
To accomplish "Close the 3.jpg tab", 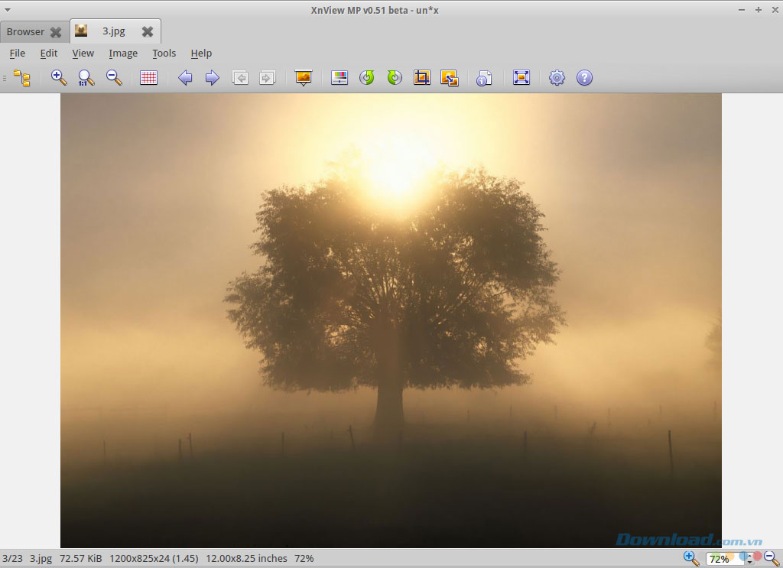I will coord(148,32).
